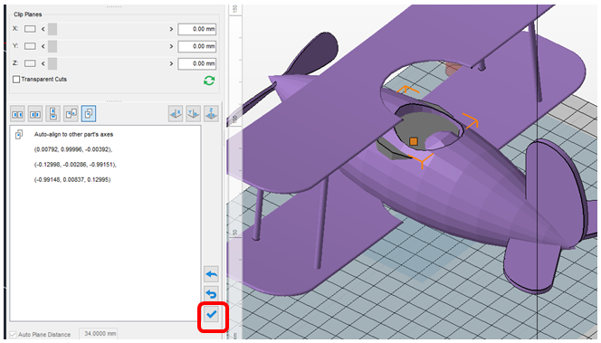The height and width of the screenshot is (343, 601).
Task: Click the Z clip plane left arrow
Action: [43, 63]
